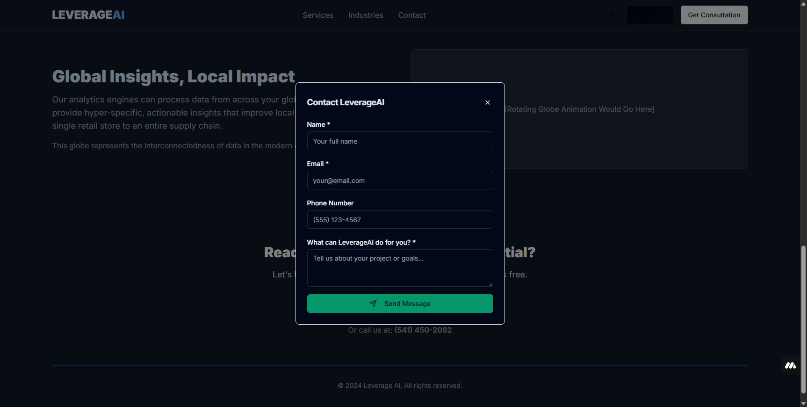This screenshot has height=407, width=807.
Task: Toggle light theme with sun icon
Action: (x=611, y=15)
